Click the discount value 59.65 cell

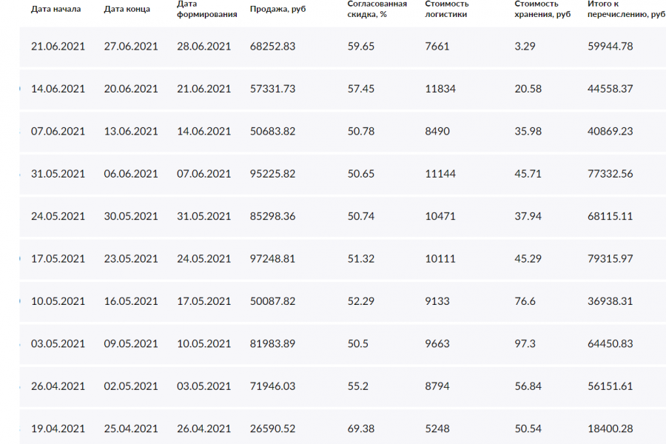(x=360, y=46)
